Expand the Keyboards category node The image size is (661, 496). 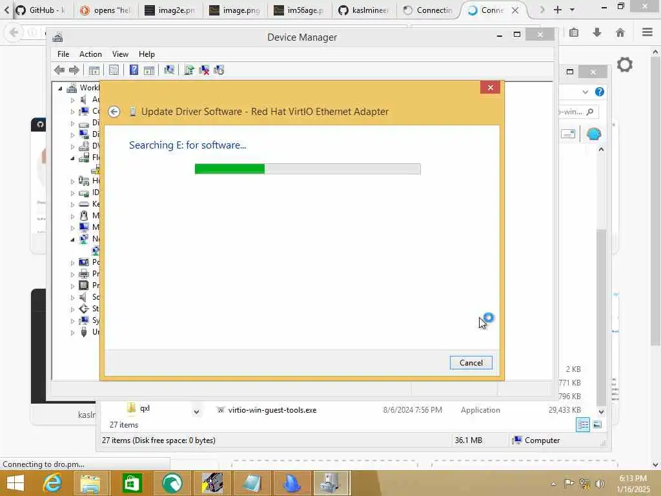[72, 205]
